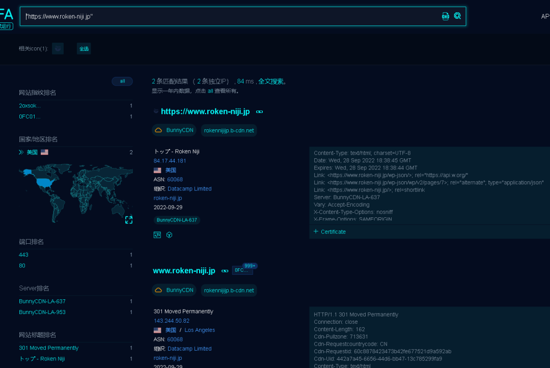Click the 全选 select-all button
550x368 pixels.
pos(84,49)
